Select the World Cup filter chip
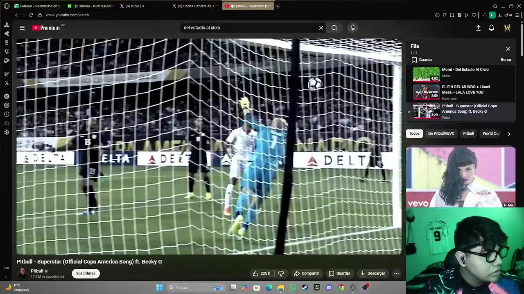This screenshot has height=294, width=524. click(491, 134)
